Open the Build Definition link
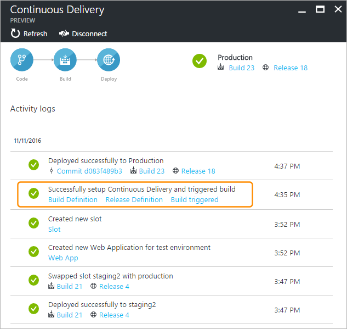Screen dimensions: 347x329 point(73,199)
